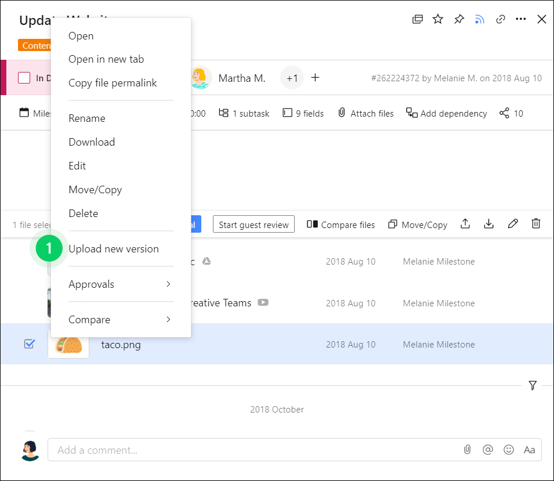Open the taco.png thumbnail preview

(x=68, y=344)
